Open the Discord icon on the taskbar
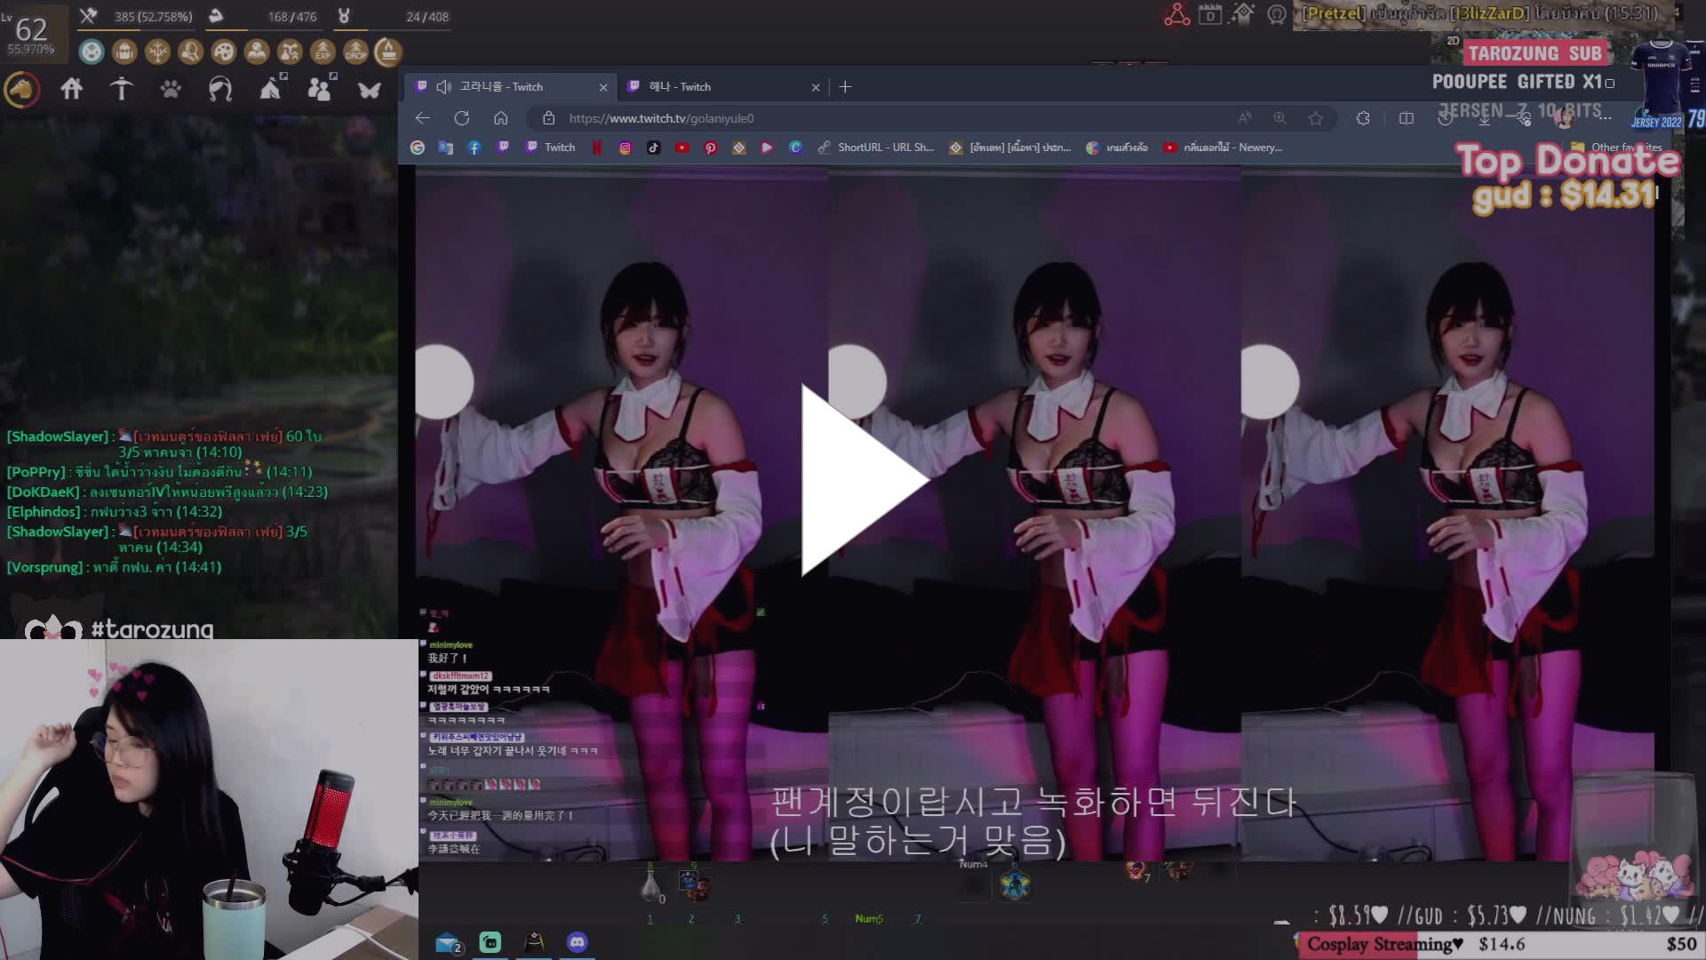1706x960 pixels. click(578, 943)
